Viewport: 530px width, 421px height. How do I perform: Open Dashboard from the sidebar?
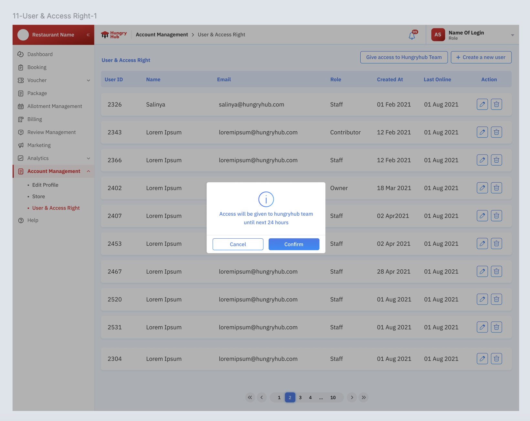[x=40, y=54]
